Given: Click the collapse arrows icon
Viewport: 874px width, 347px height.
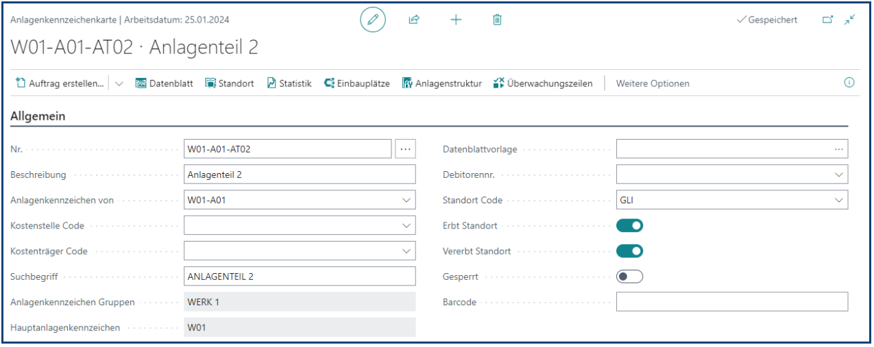Looking at the screenshot, I should (x=850, y=20).
